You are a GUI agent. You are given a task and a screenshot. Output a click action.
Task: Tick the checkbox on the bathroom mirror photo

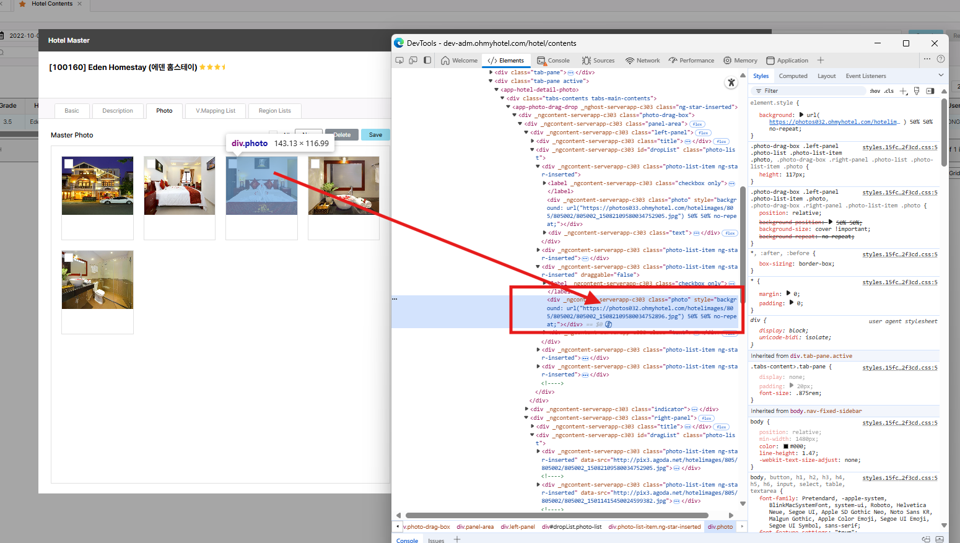[x=315, y=164]
